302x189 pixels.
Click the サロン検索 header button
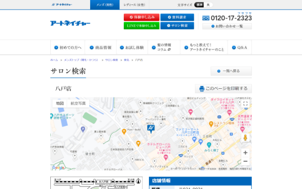click(x=177, y=26)
